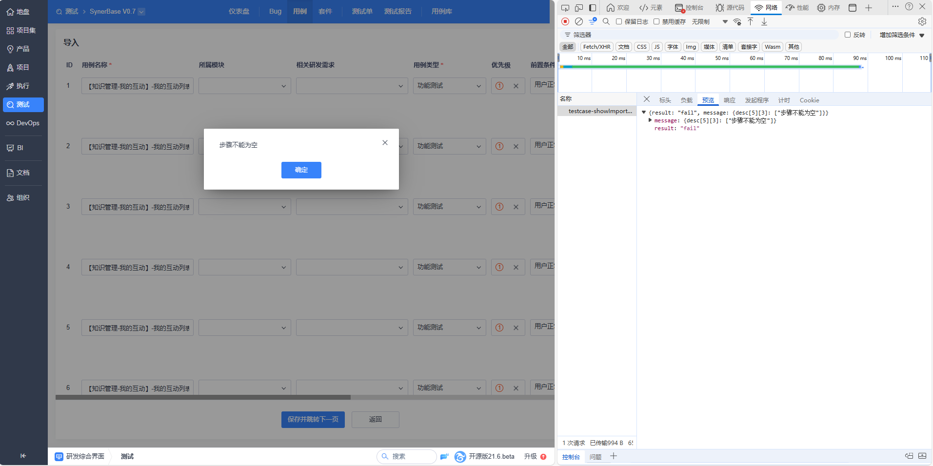Open the DevTools help question mark icon
The image size is (933, 466).
pyautogui.click(x=909, y=6)
